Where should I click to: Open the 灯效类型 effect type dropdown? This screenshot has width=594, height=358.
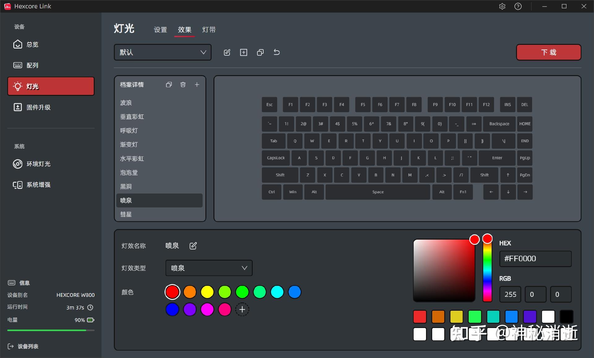coord(209,268)
